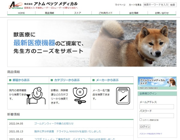This screenshot has width=180, height=140.
Task: Open 部屋から選ぶ heading link
Action: (21, 80)
